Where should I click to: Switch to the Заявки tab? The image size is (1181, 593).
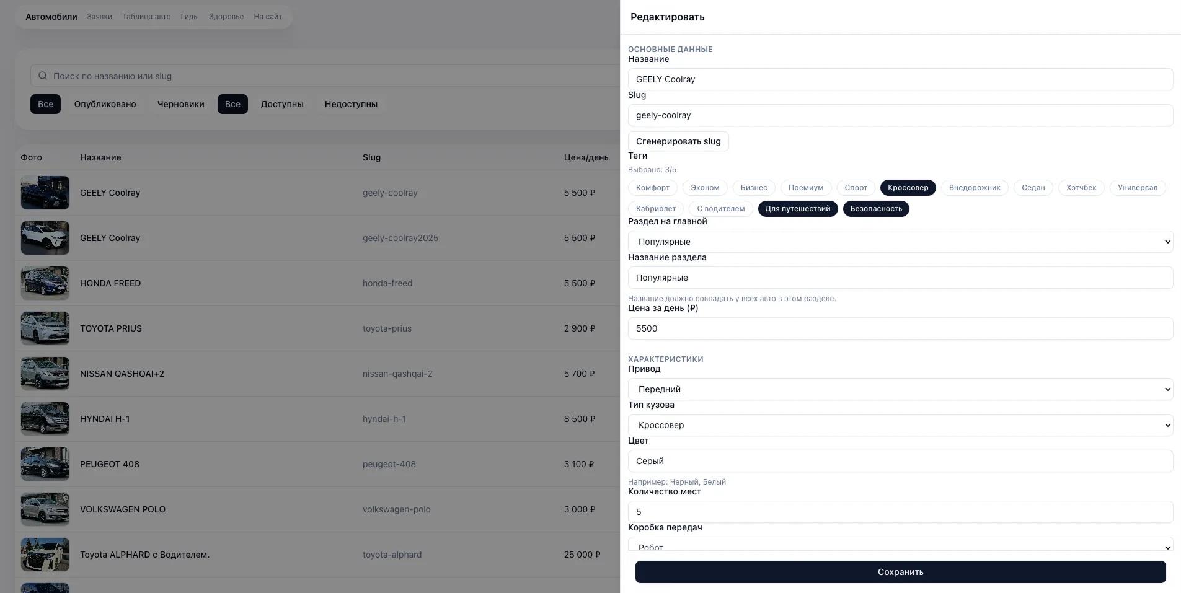[100, 17]
